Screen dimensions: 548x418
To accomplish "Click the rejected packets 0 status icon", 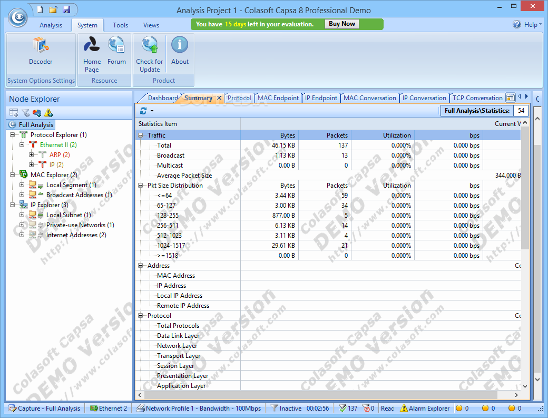I will [x=366, y=408].
